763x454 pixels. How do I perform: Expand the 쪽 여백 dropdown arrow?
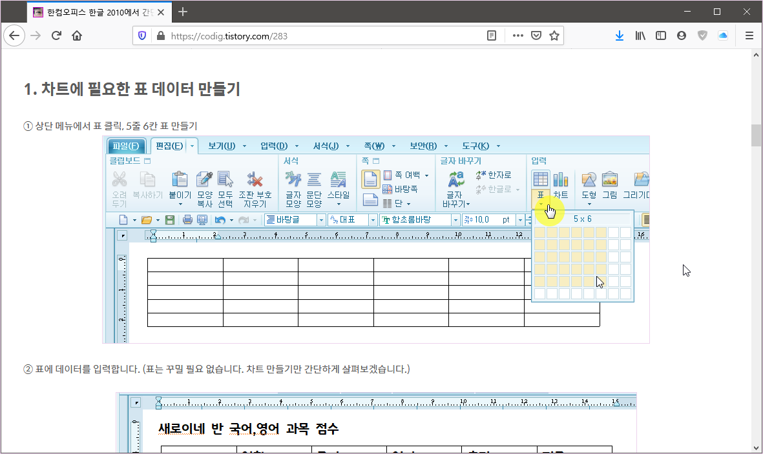tap(427, 175)
